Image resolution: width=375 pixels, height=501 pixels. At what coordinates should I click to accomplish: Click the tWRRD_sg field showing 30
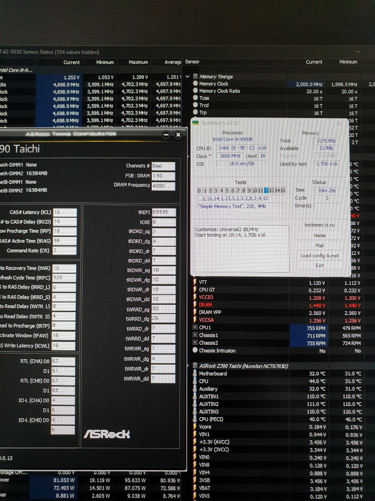click(163, 309)
